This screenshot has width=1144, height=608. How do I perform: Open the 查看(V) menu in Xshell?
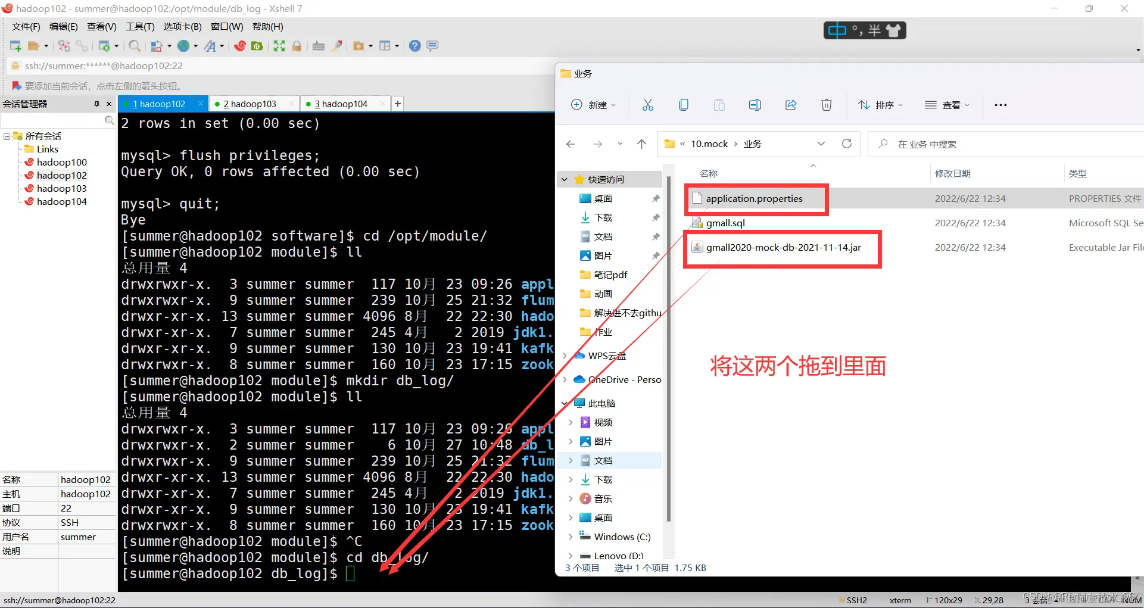coord(101,26)
